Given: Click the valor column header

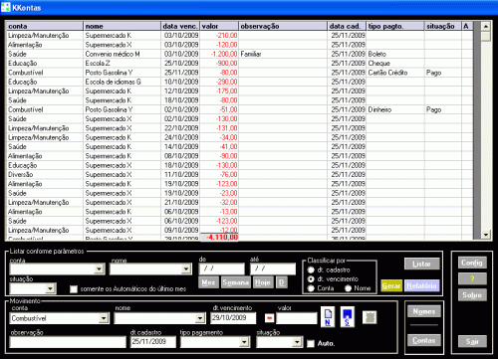Looking at the screenshot, I should pos(219,26).
